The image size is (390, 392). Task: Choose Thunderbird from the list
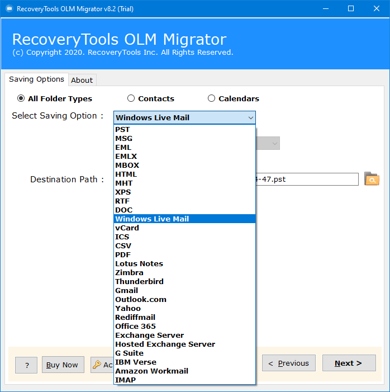[x=184, y=281]
